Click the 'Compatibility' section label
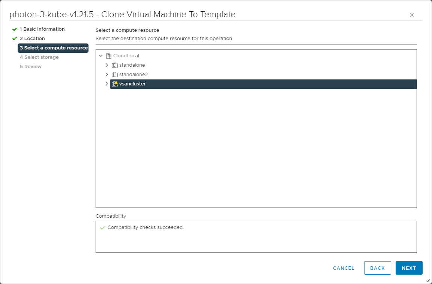The height and width of the screenshot is (284, 432). click(111, 216)
